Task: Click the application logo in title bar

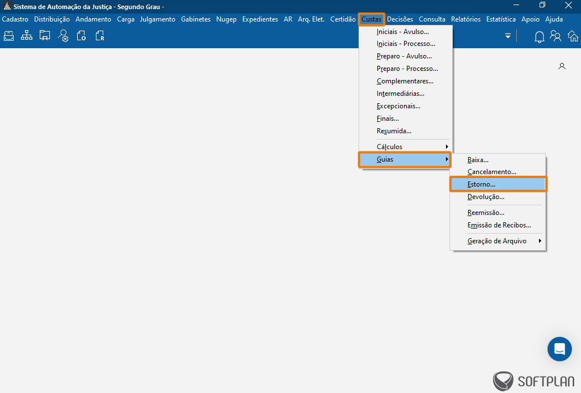Action: [x=7, y=6]
